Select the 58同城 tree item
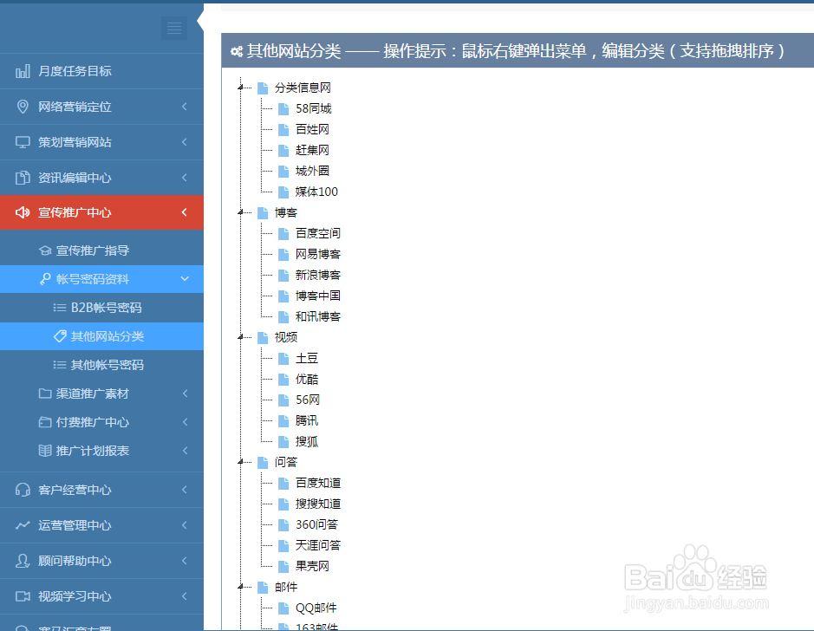814x631 pixels. point(313,108)
